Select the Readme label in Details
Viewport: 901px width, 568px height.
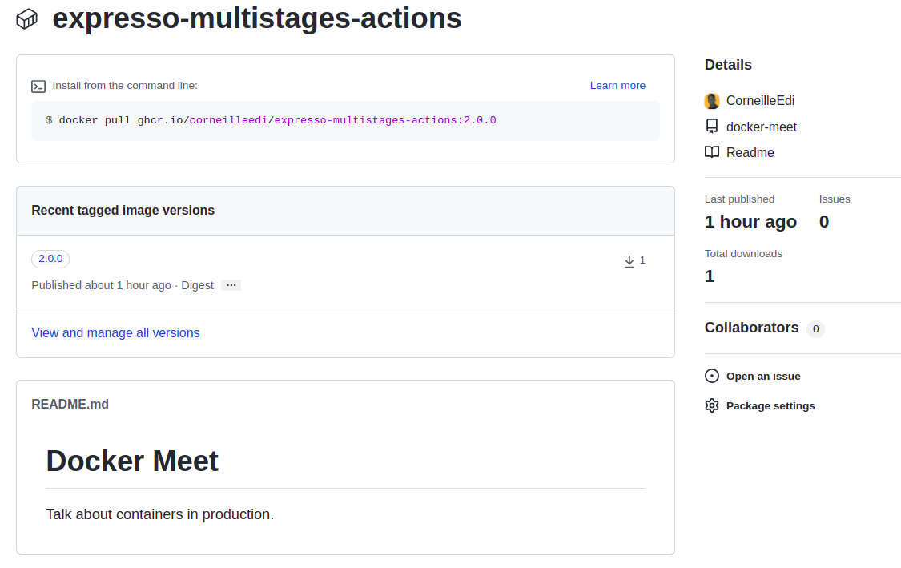(x=750, y=152)
